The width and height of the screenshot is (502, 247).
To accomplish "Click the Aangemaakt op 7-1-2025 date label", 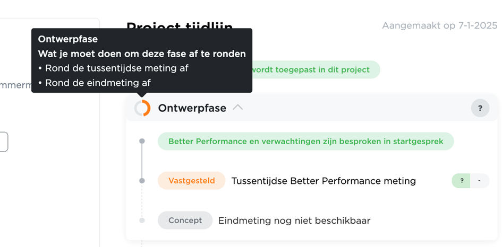I will [440, 25].
